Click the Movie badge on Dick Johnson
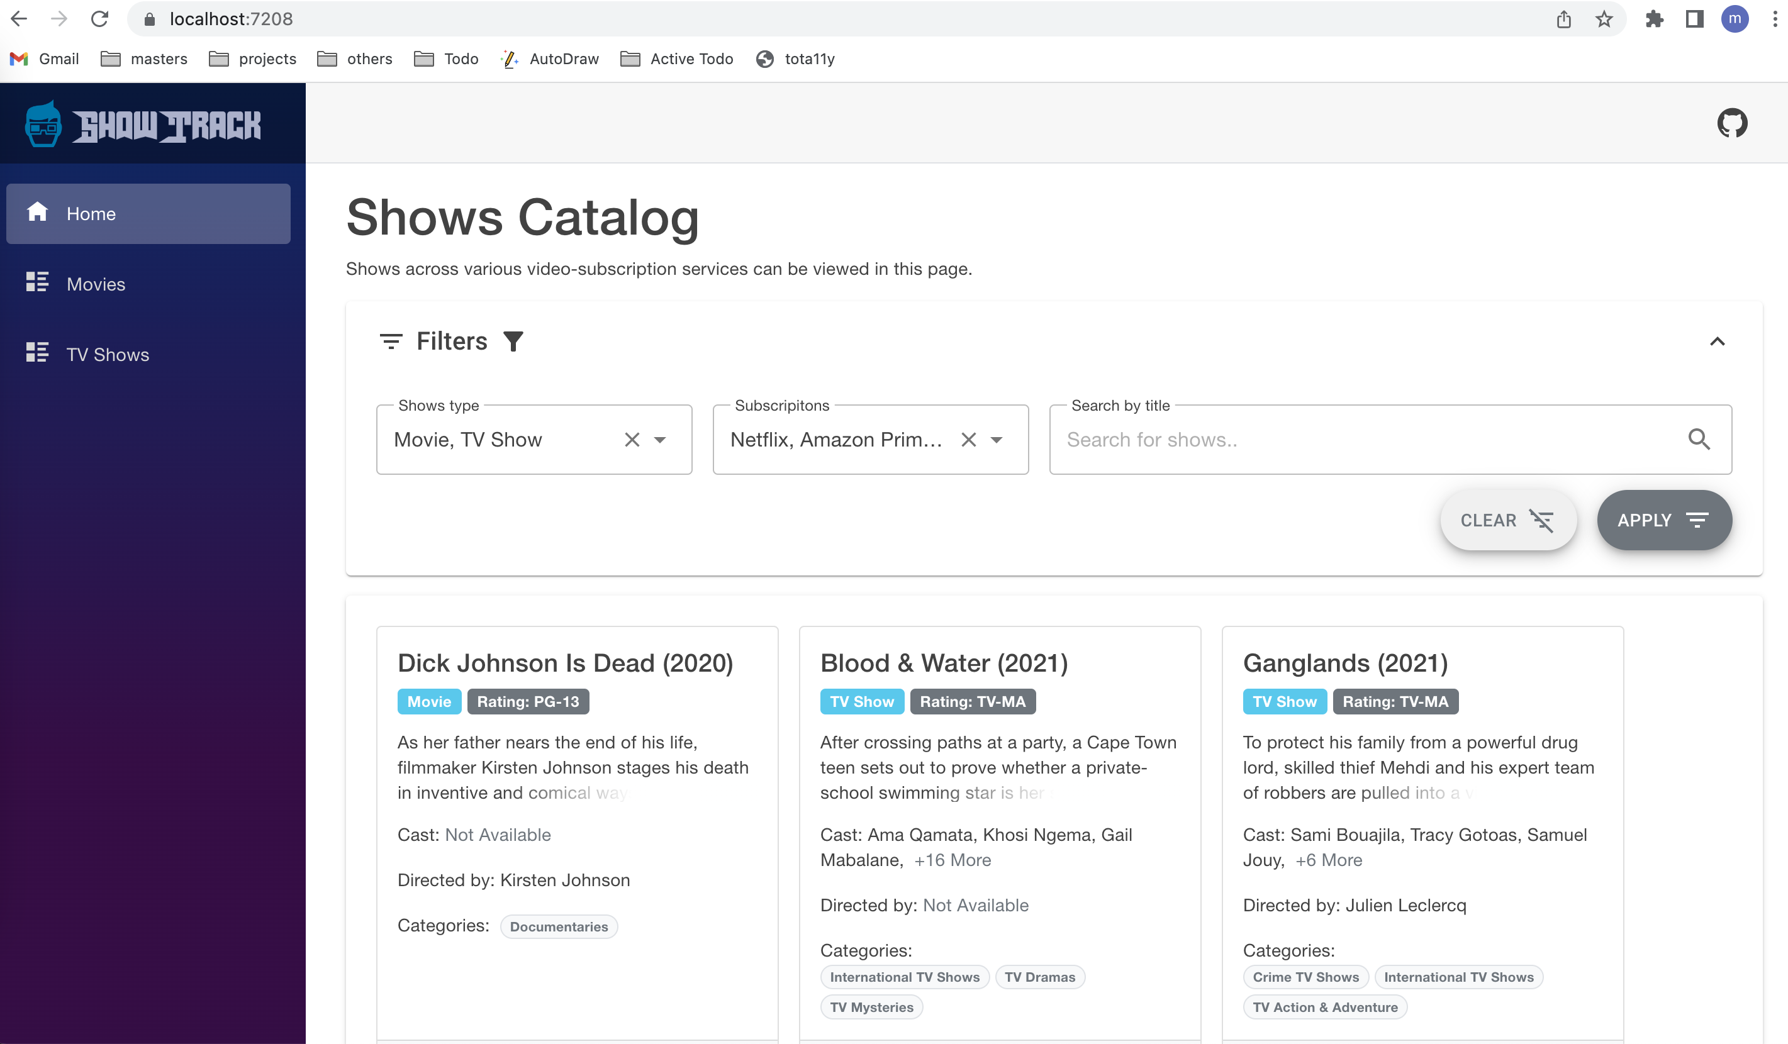Viewport: 1788px width, 1044px height. pos(429,701)
